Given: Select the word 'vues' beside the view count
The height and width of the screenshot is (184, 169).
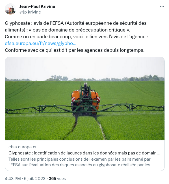Looking at the screenshot, I should point(61,179).
